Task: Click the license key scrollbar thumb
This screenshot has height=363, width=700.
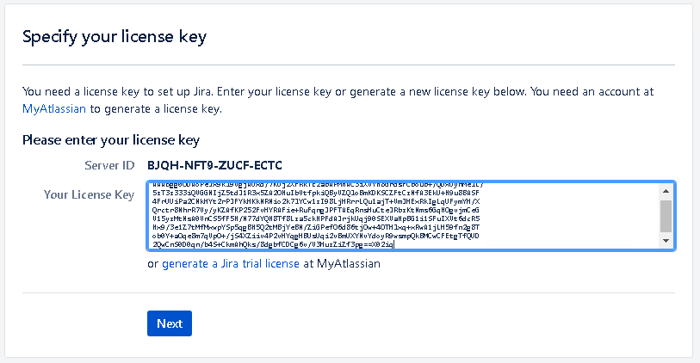Action: tap(666, 215)
